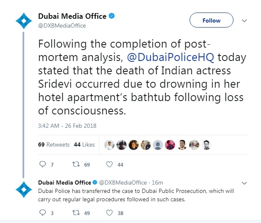
Task: View the 69 Retweets list
Action: (x=54, y=144)
